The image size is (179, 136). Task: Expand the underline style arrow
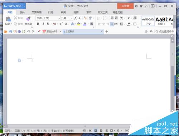(51, 24)
